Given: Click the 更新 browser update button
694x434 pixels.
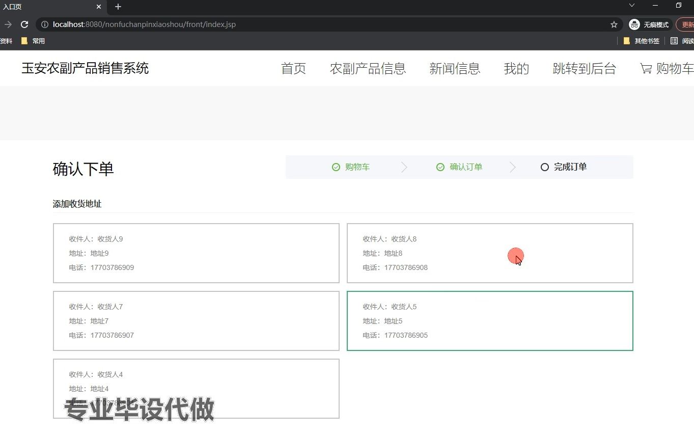Looking at the screenshot, I should (685, 24).
